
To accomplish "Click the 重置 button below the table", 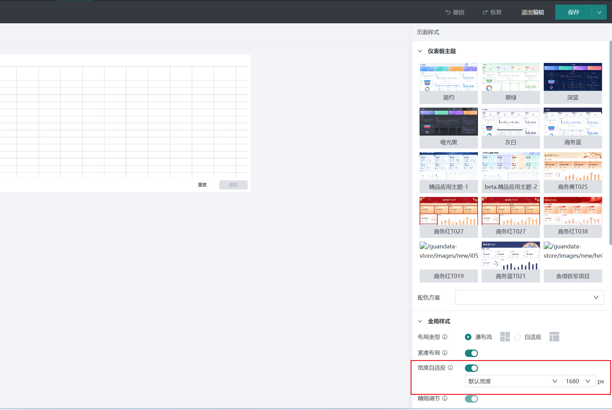I will coord(202,185).
